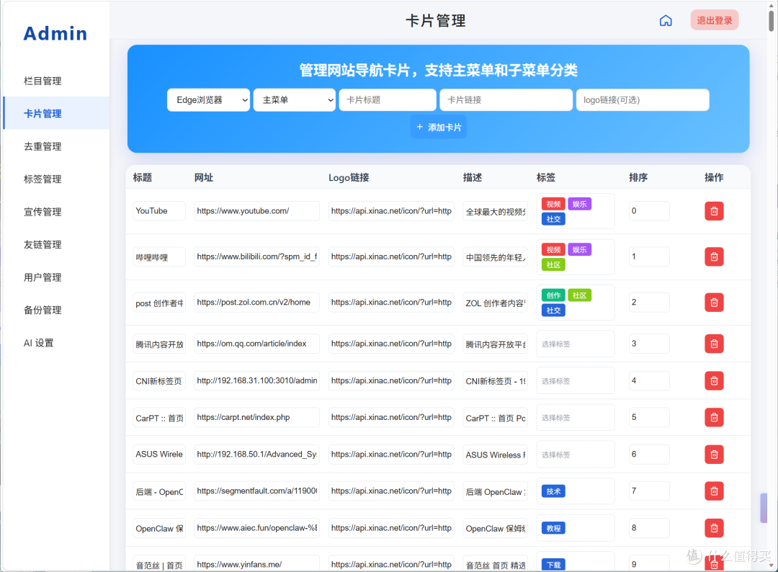Click the page vertical scrollbar thumb
Screen dimensions: 778x572
(771, 20)
